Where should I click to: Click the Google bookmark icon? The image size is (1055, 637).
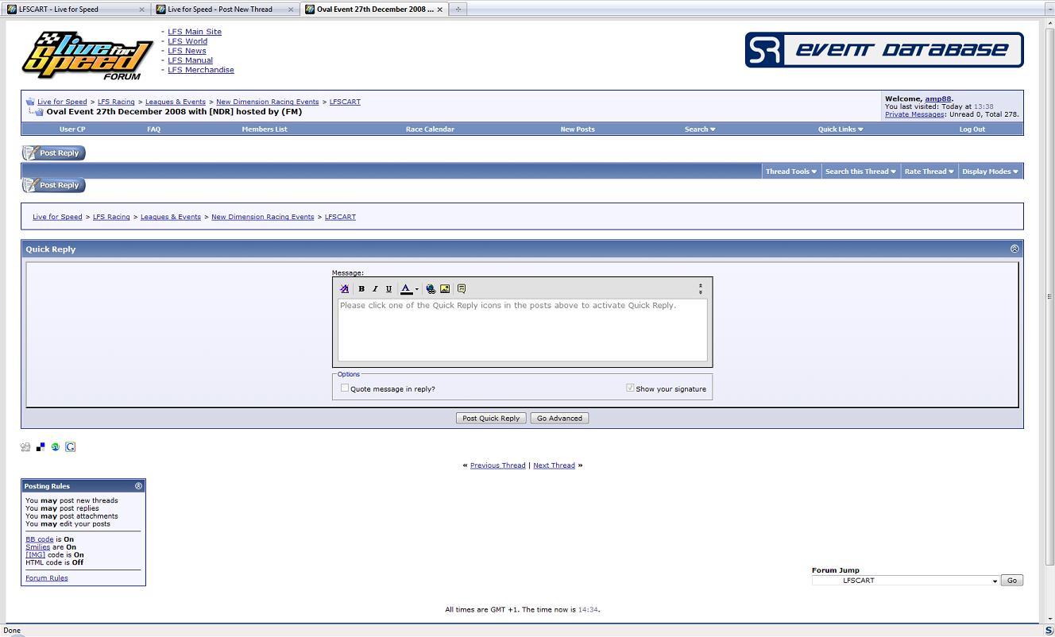(x=71, y=447)
